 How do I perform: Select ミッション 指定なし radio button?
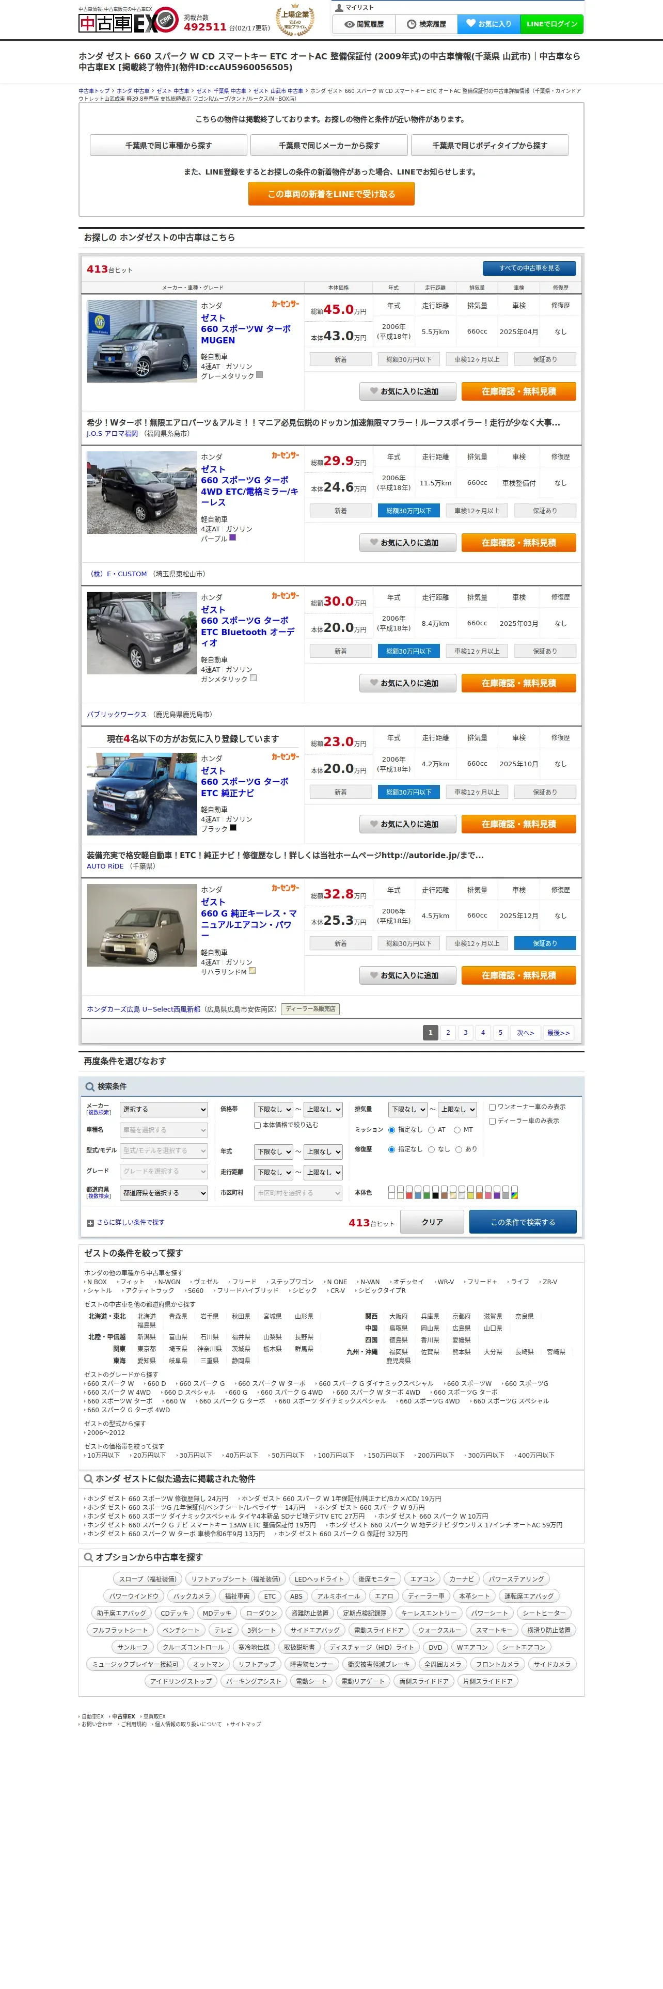(391, 1130)
